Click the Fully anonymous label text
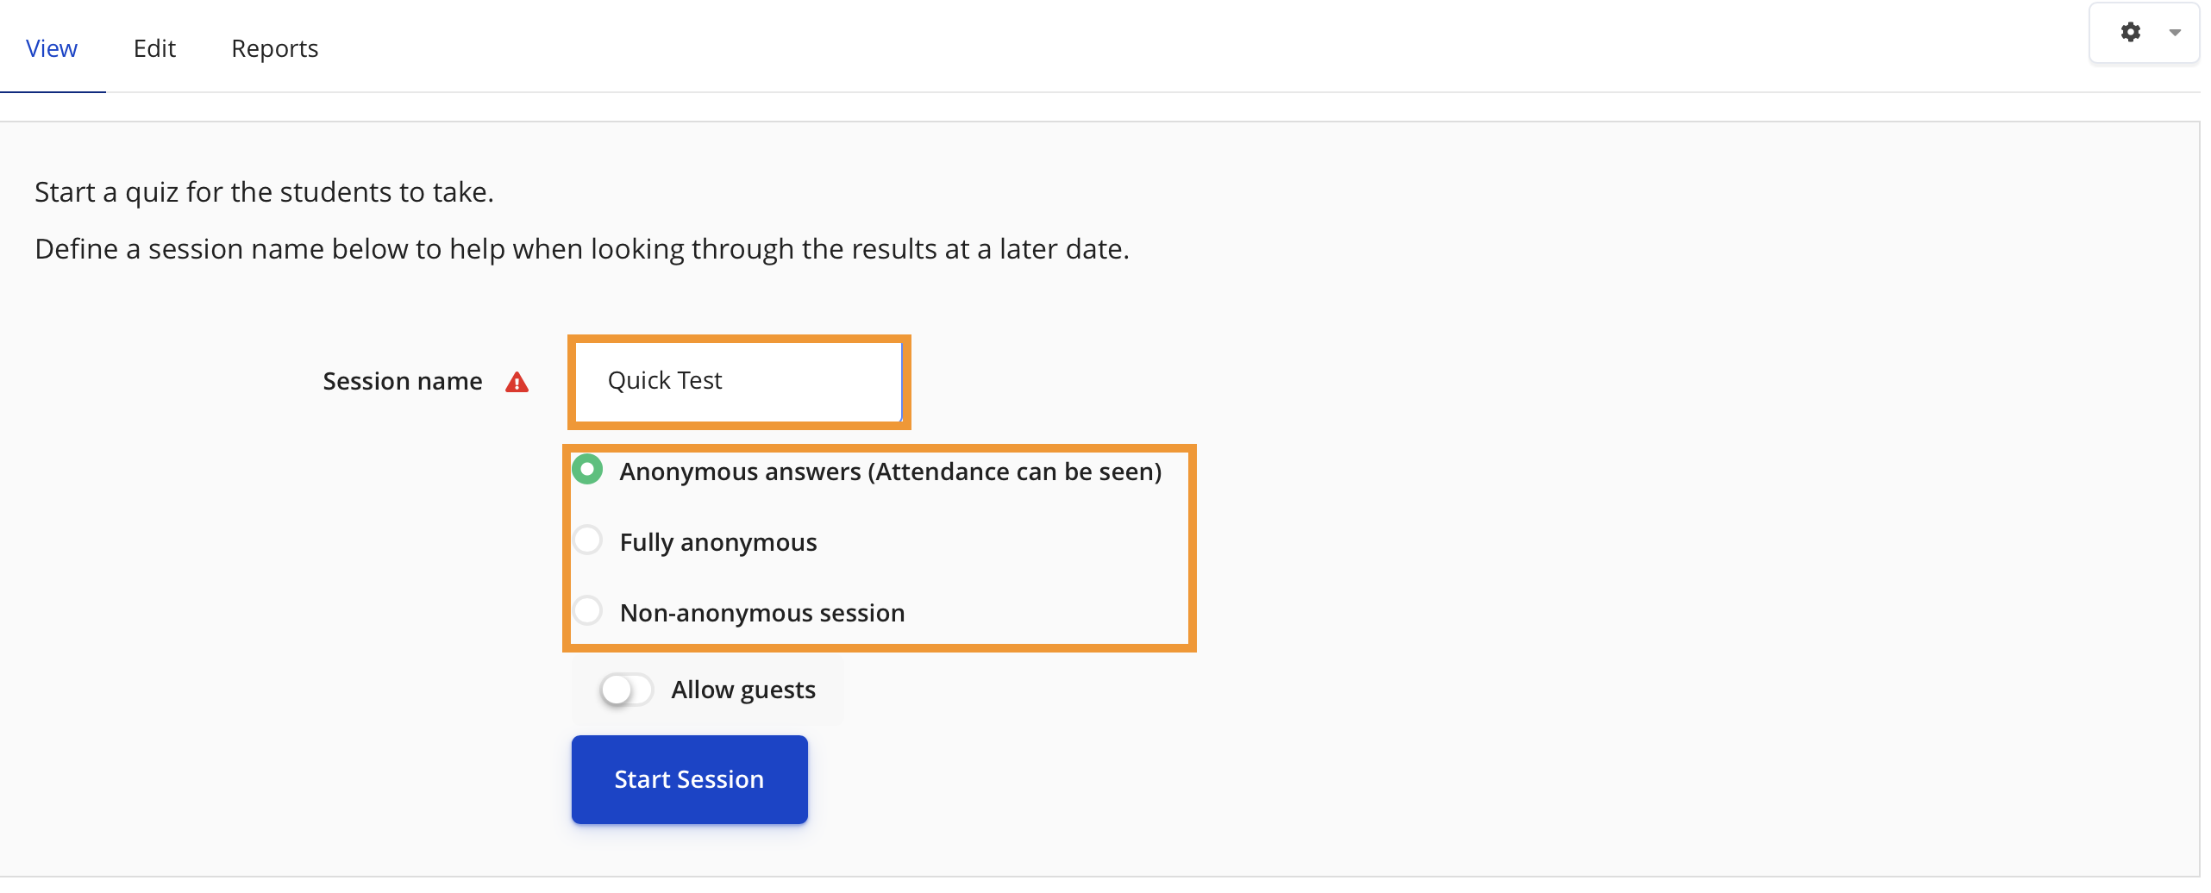This screenshot has height=893, width=2211. point(718,542)
